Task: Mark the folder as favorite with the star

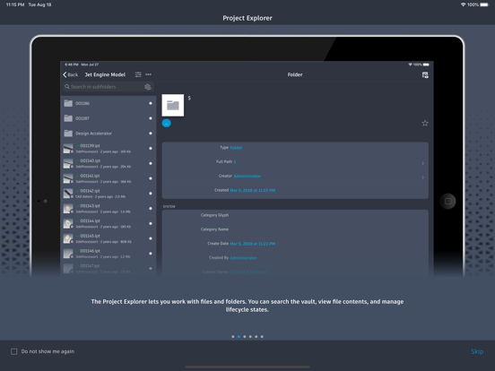Action: (x=425, y=123)
